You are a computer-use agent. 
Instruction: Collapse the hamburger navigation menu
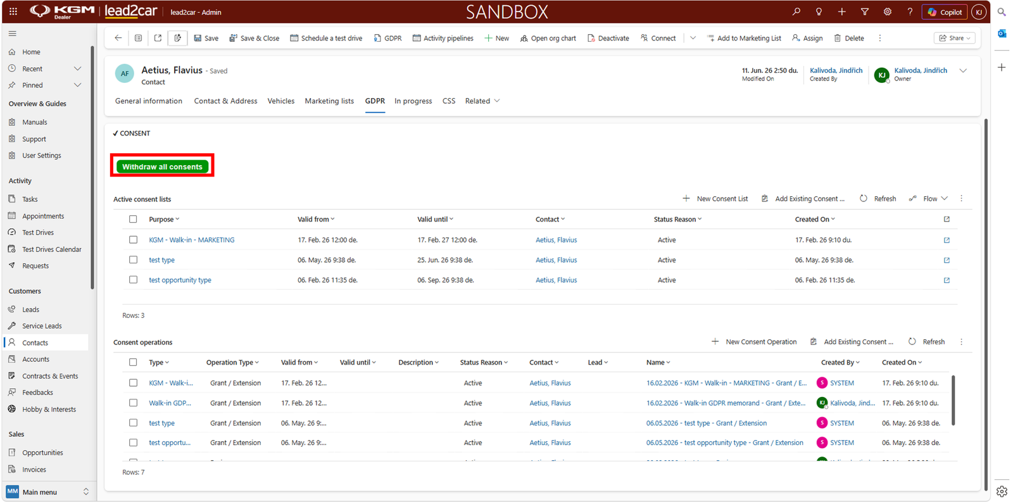[12, 34]
